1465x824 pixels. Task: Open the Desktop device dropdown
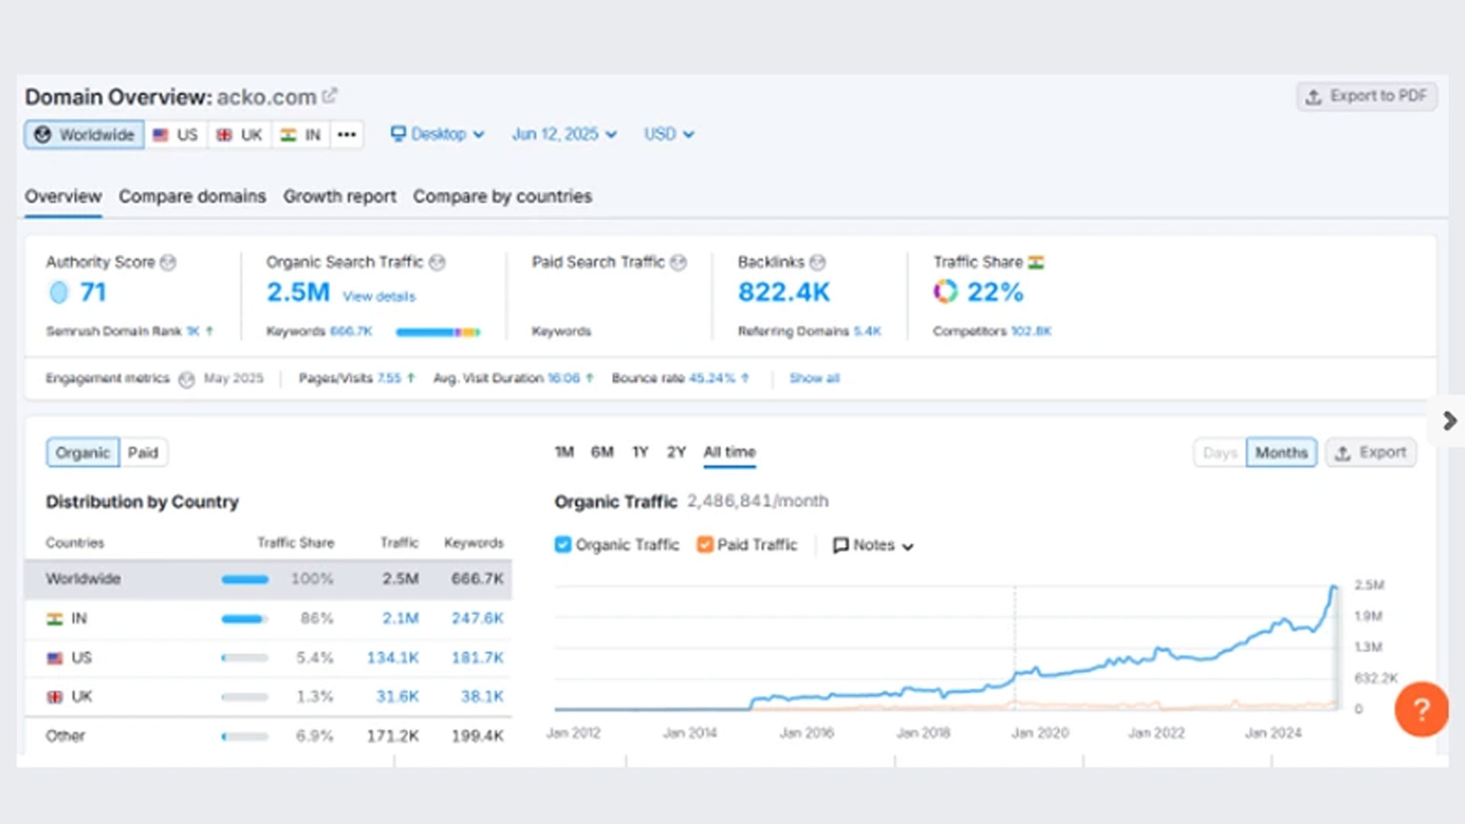[x=437, y=134]
